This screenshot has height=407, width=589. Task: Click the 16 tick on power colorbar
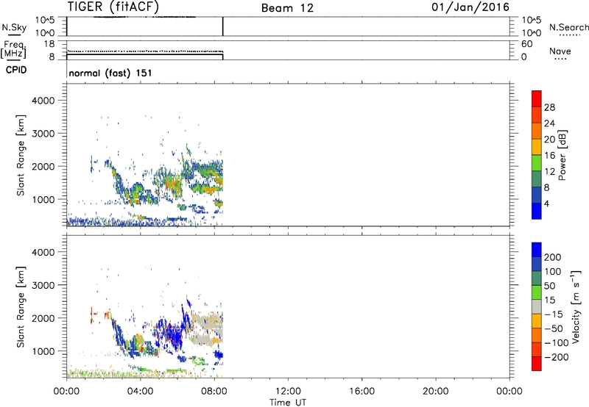pyautogui.click(x=549, y=156)
